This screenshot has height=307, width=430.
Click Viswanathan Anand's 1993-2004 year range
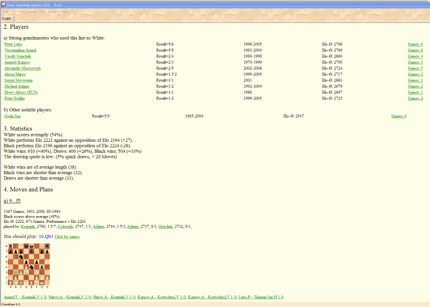[252, 50]
